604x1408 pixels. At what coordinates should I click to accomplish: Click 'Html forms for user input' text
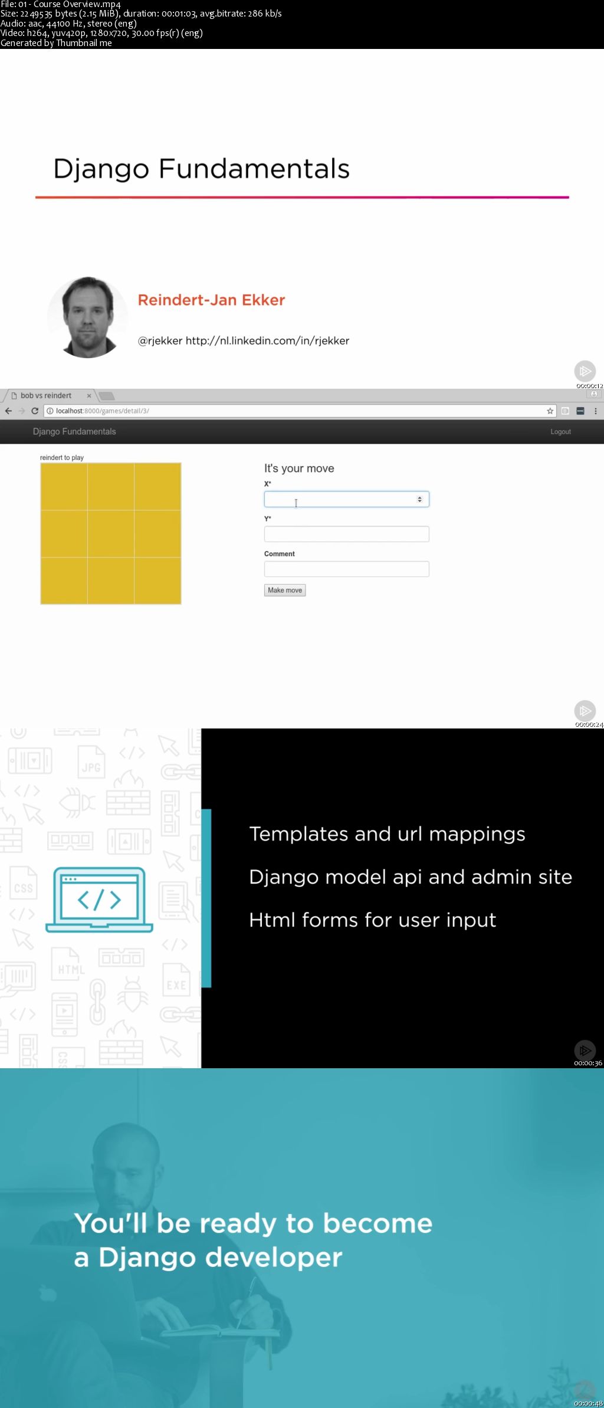coord(372,920)
